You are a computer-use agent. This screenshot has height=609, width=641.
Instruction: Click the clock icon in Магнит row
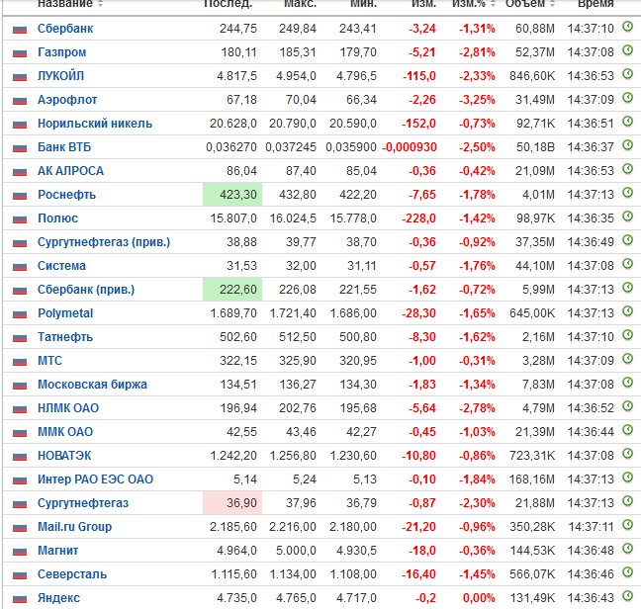627,549
